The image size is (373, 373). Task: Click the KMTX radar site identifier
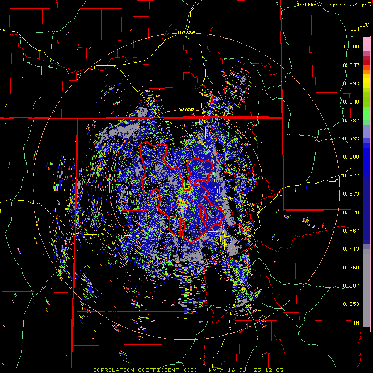(x=217, y=370)
